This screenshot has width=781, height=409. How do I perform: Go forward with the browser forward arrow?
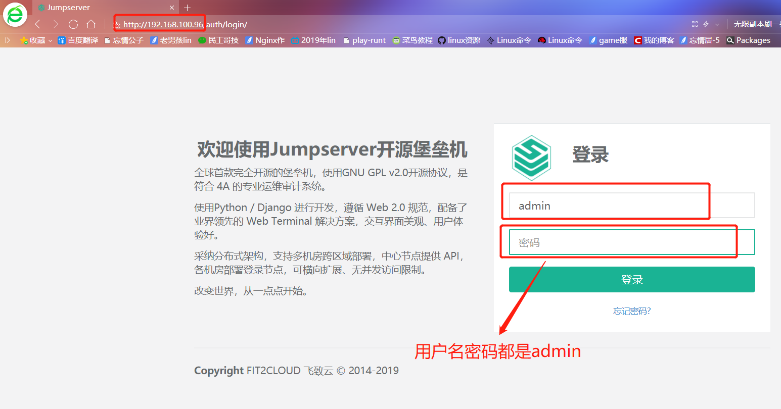click(x=56, y=24)
